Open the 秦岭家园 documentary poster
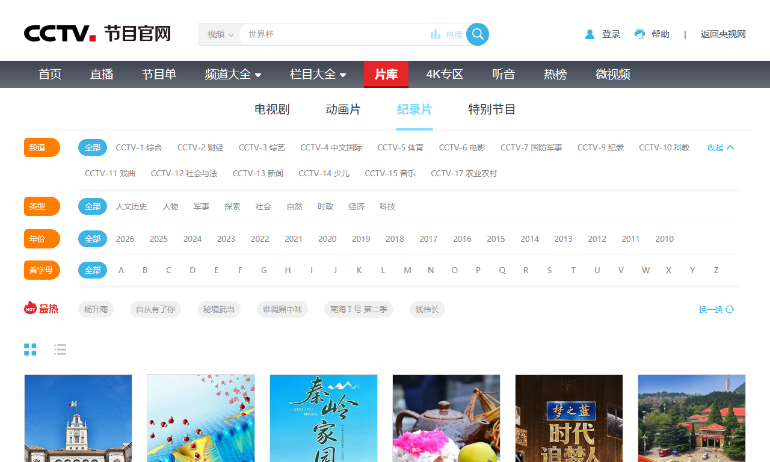 tap(324, 418)
